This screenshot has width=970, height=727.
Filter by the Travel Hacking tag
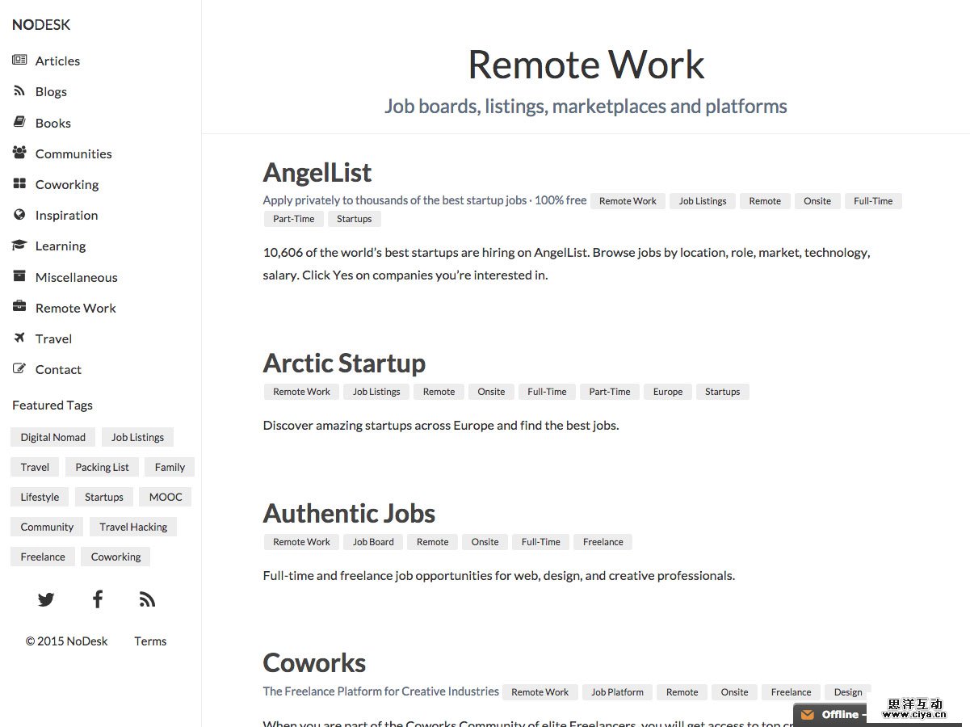pos(133,527)
